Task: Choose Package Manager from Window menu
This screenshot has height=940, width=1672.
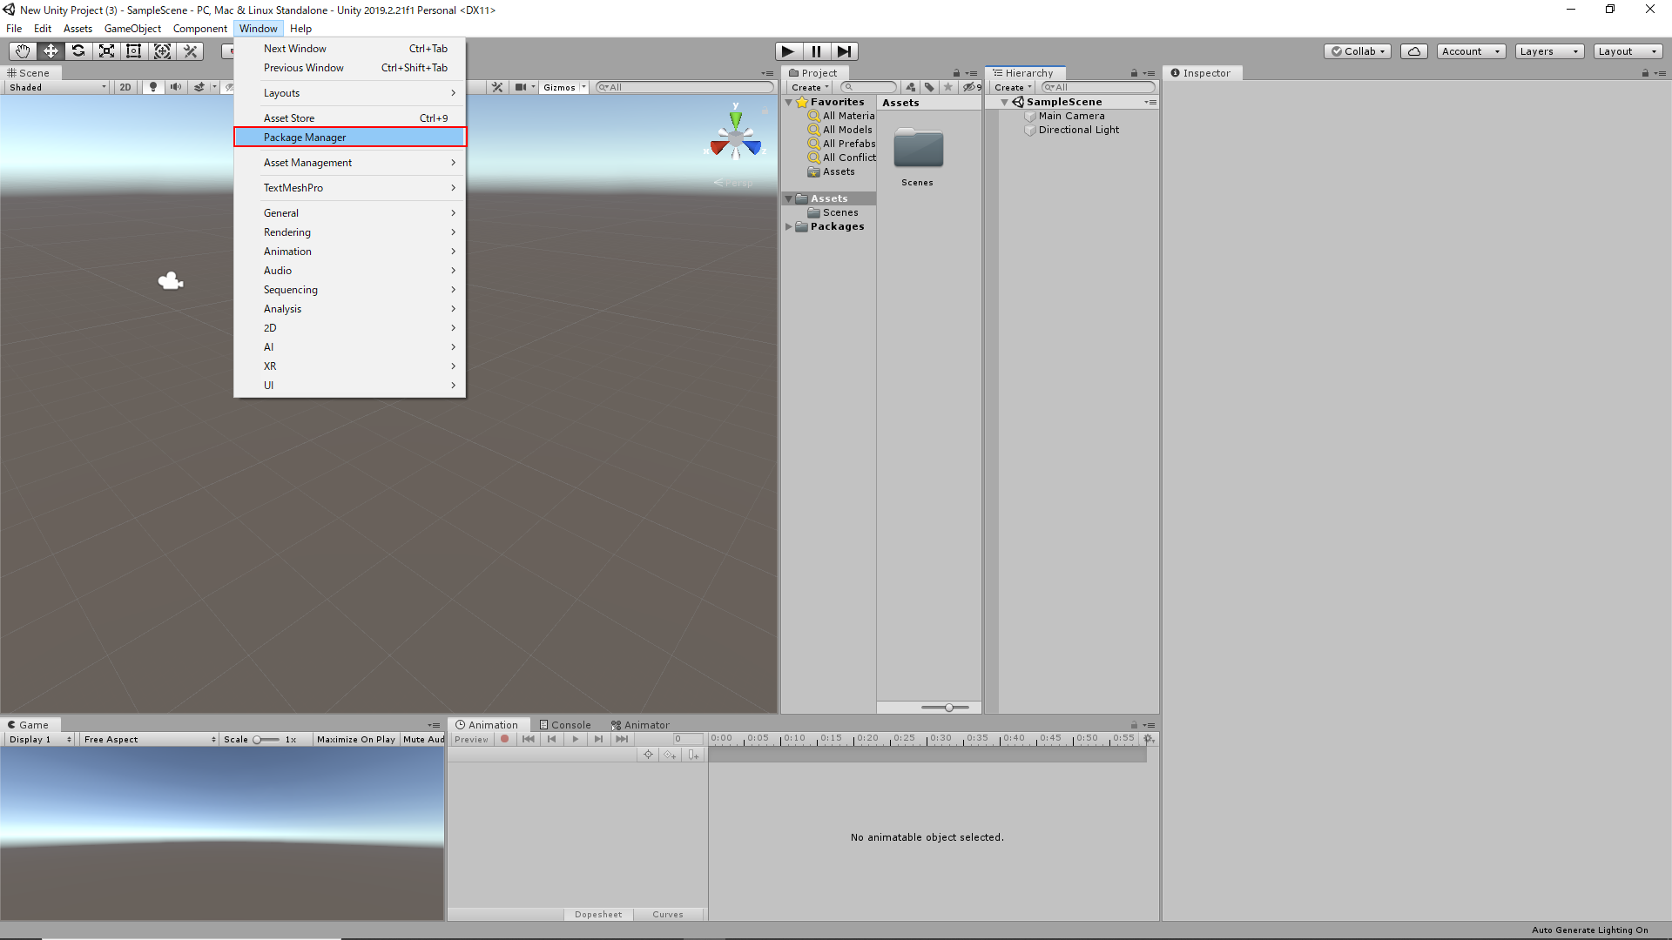Action: coord(350,137)
